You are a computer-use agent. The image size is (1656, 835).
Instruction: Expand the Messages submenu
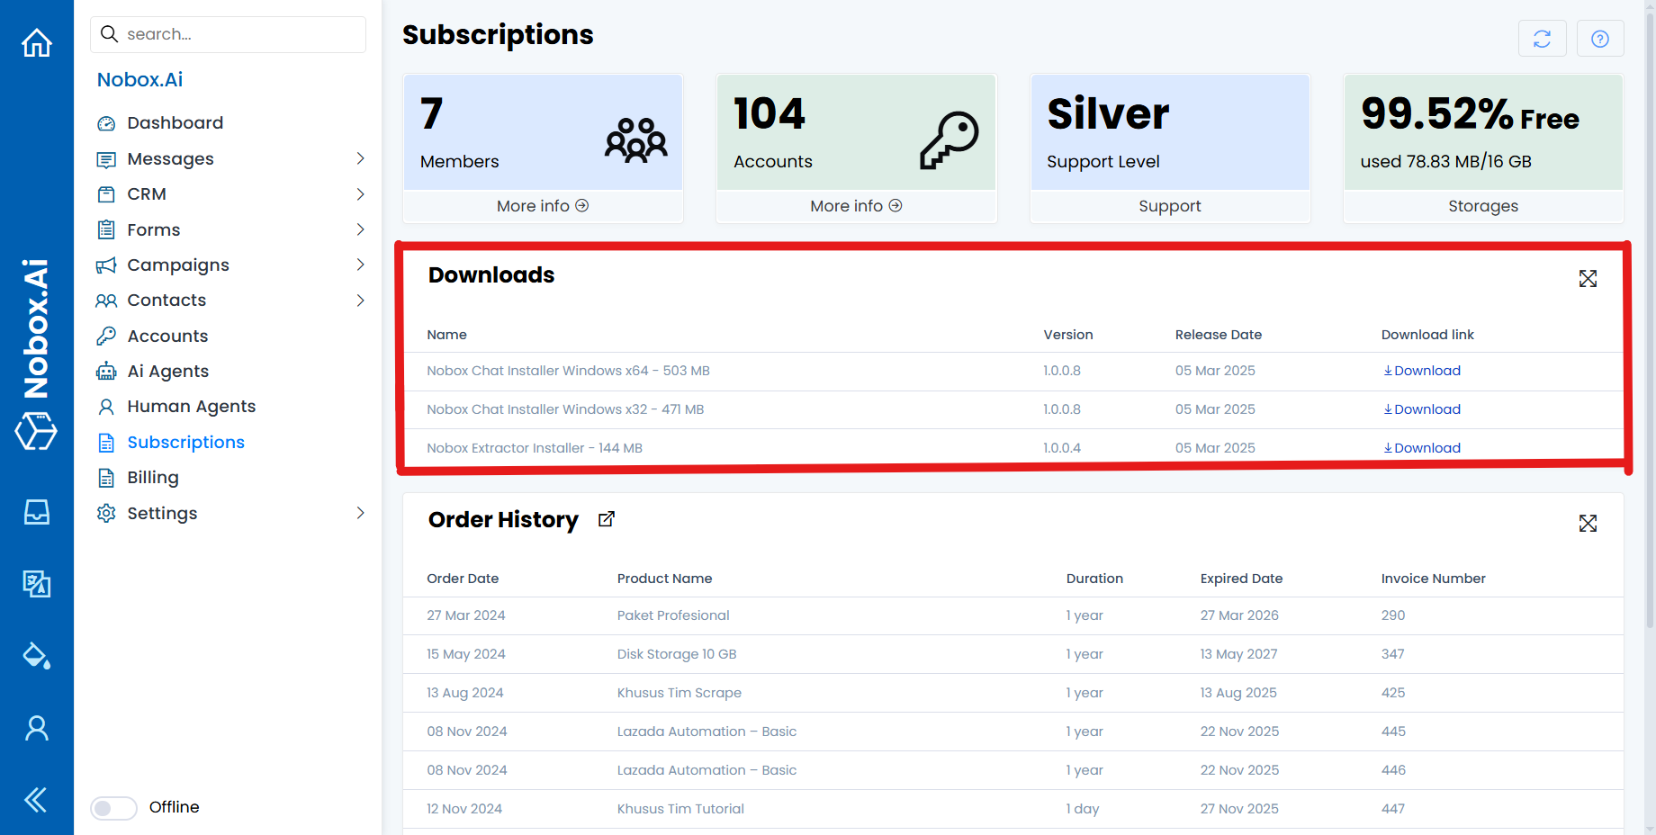[x=360, y=158]
